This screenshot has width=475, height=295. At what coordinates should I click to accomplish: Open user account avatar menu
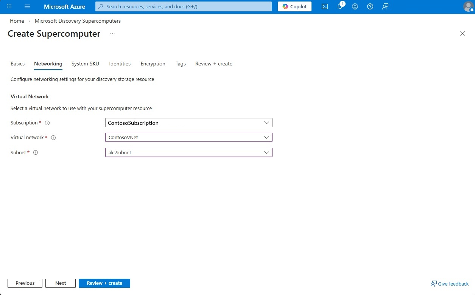pyautogui.click(x=468, y=6)
